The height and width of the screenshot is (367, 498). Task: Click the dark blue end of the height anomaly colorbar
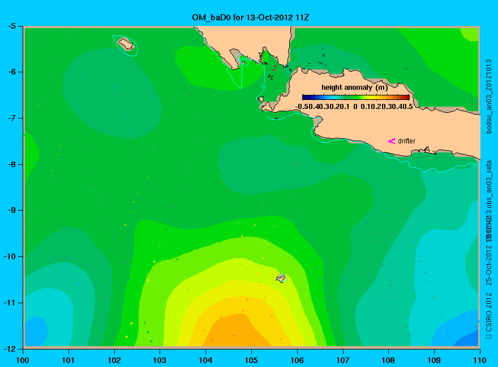pyautogui.click(x=304, y=97)
